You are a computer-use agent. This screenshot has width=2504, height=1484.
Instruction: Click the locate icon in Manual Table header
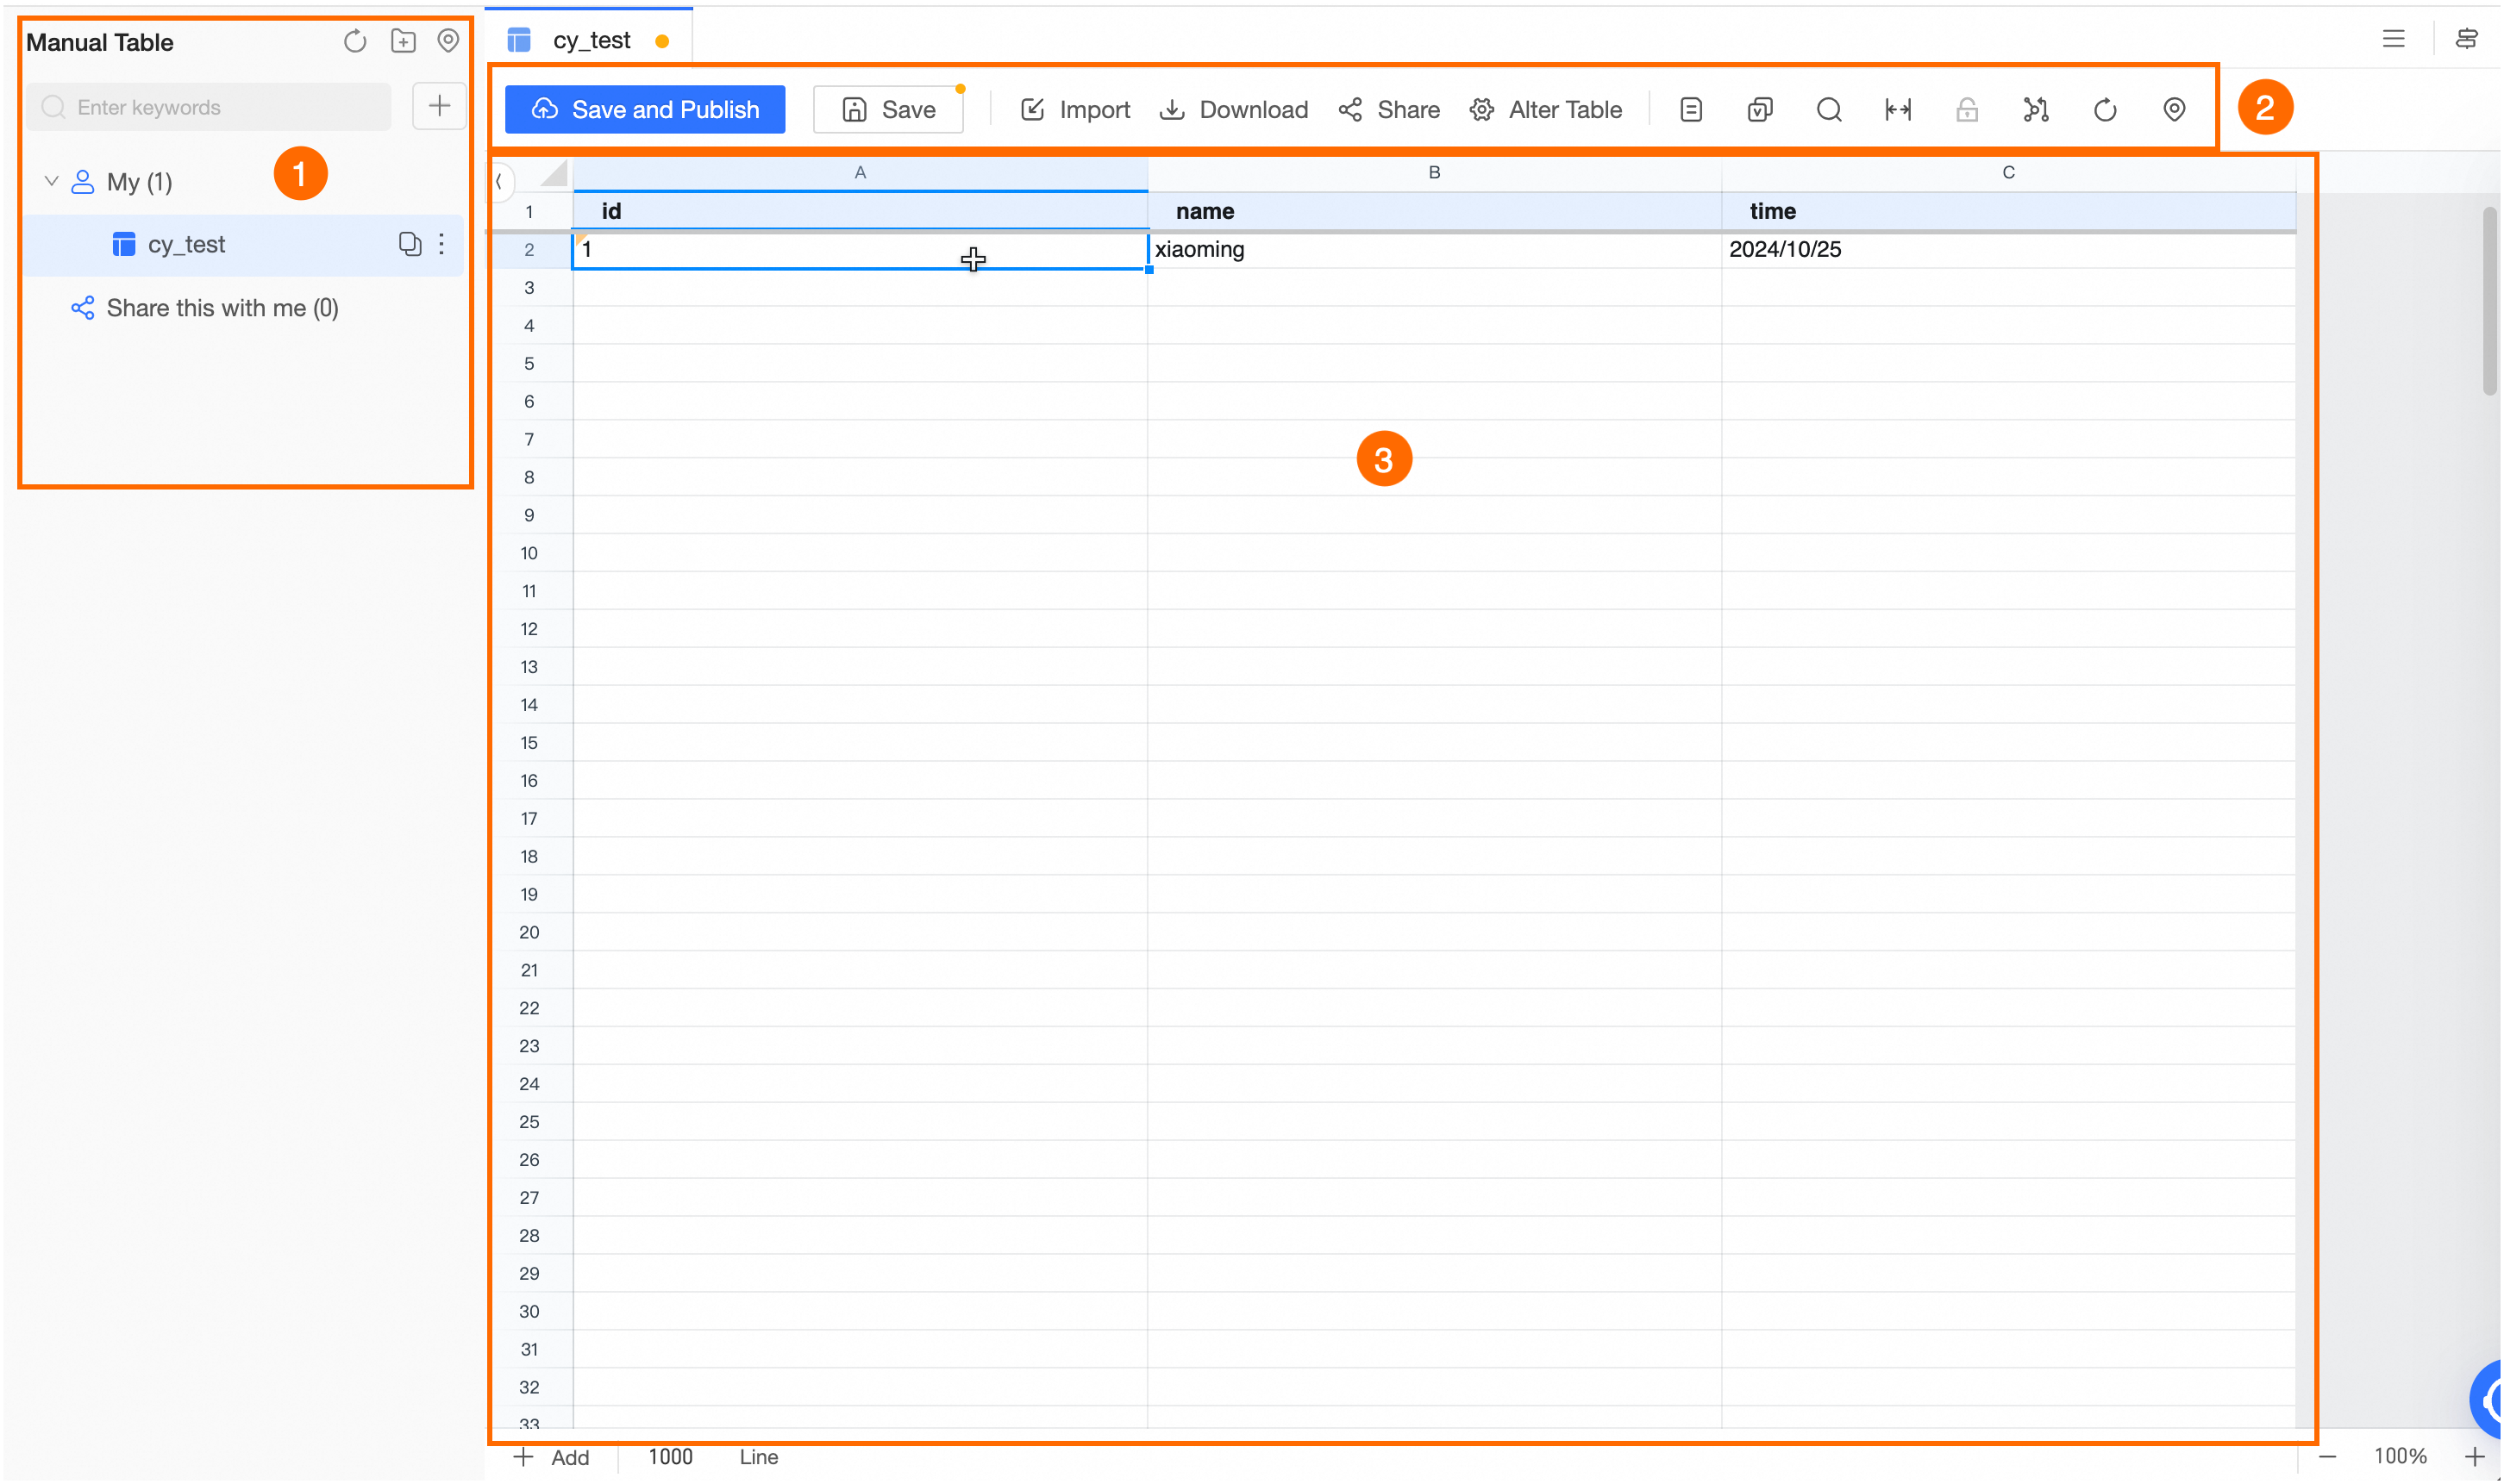[x=448, y=41]
